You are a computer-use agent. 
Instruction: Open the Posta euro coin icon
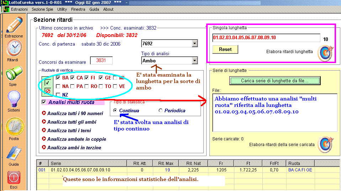pos(15,127)
